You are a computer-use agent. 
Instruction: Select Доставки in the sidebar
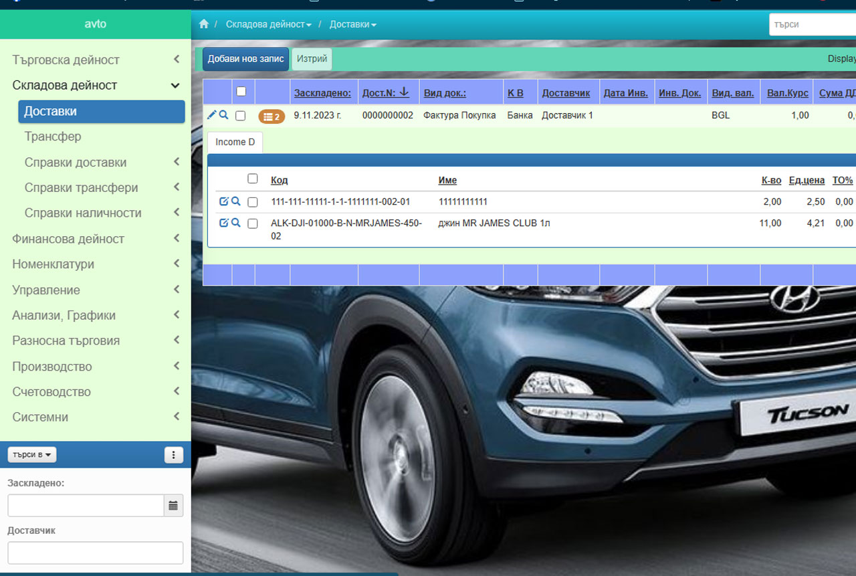pos(102,112)
